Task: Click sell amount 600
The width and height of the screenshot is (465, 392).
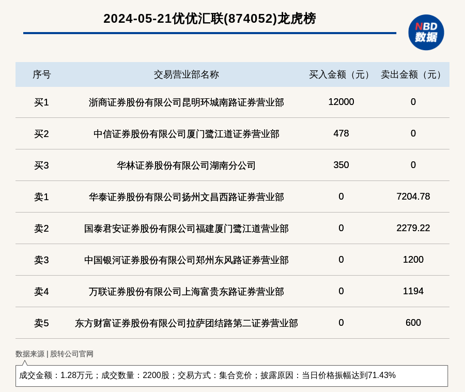Action: [x=413, y=323]
